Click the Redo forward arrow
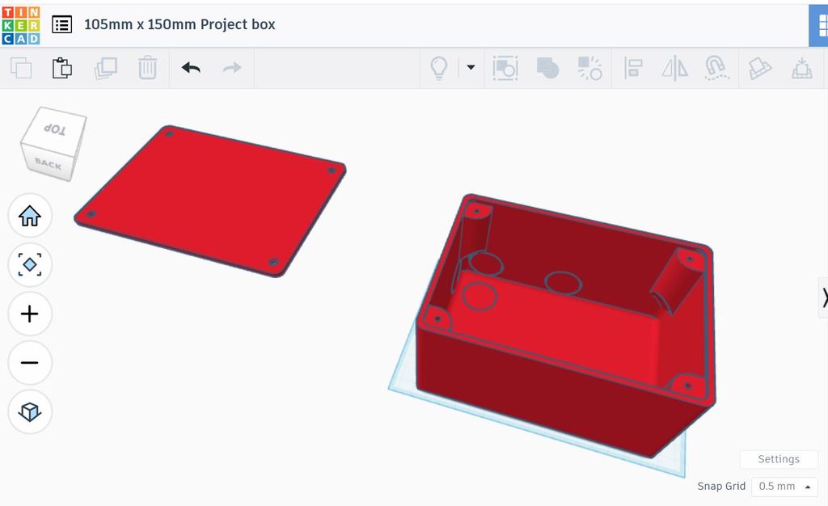The height and width of the screenshot is (506, 828). pos(232,68)
